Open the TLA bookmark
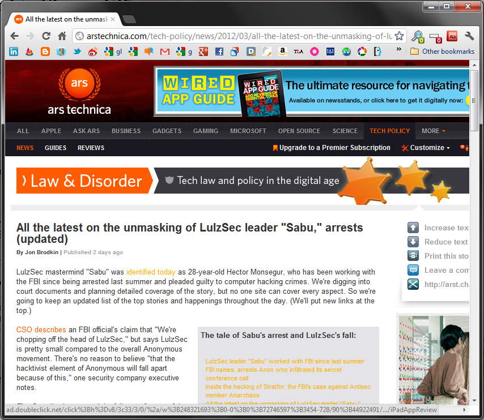Screen dimensions: 484x420 [x=299, y=52]
